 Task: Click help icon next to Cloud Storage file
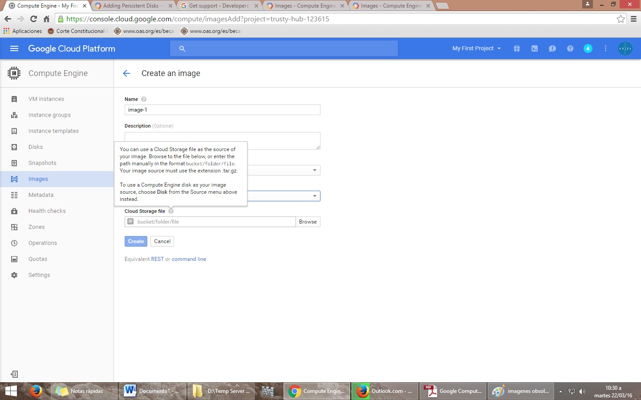pos(171,211)
